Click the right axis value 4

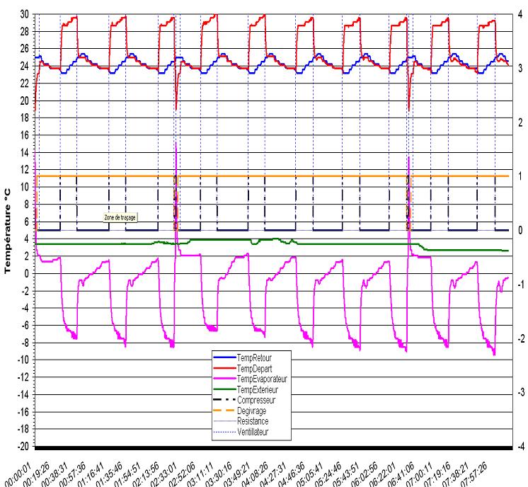point(520,14)
